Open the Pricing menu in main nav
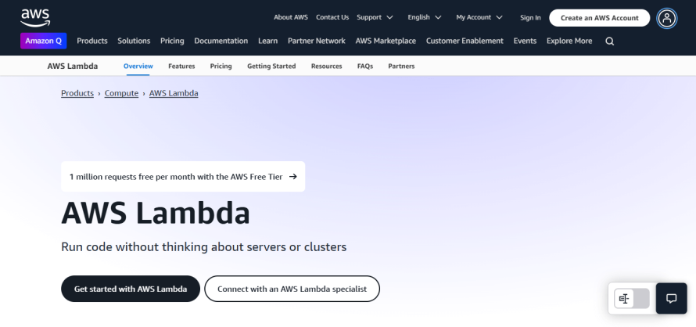 coord(172,41)
